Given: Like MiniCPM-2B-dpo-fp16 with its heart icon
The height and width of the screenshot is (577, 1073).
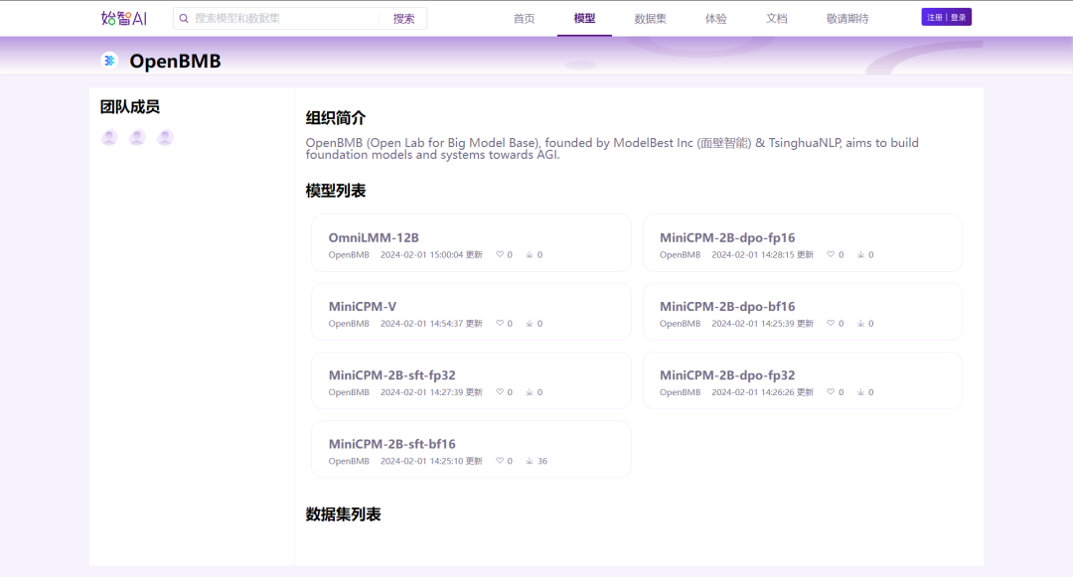Looking at the screenshot, I should pyautogui.click(x=831, y=254).
